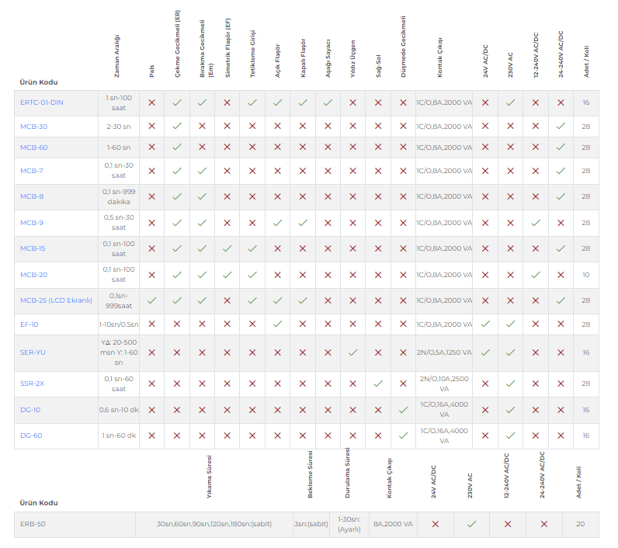The width and height of the screenshot is (618, 548).
Task: Open the MCB-25 (LCD Ekranlı) product link
Action: click(x=56, y=300)
